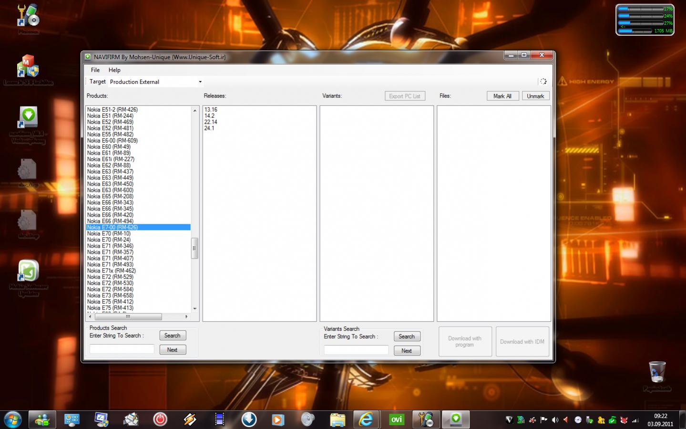Click the volume speaker icon in the system tray

pyautogui.click(x=555, y=420)
